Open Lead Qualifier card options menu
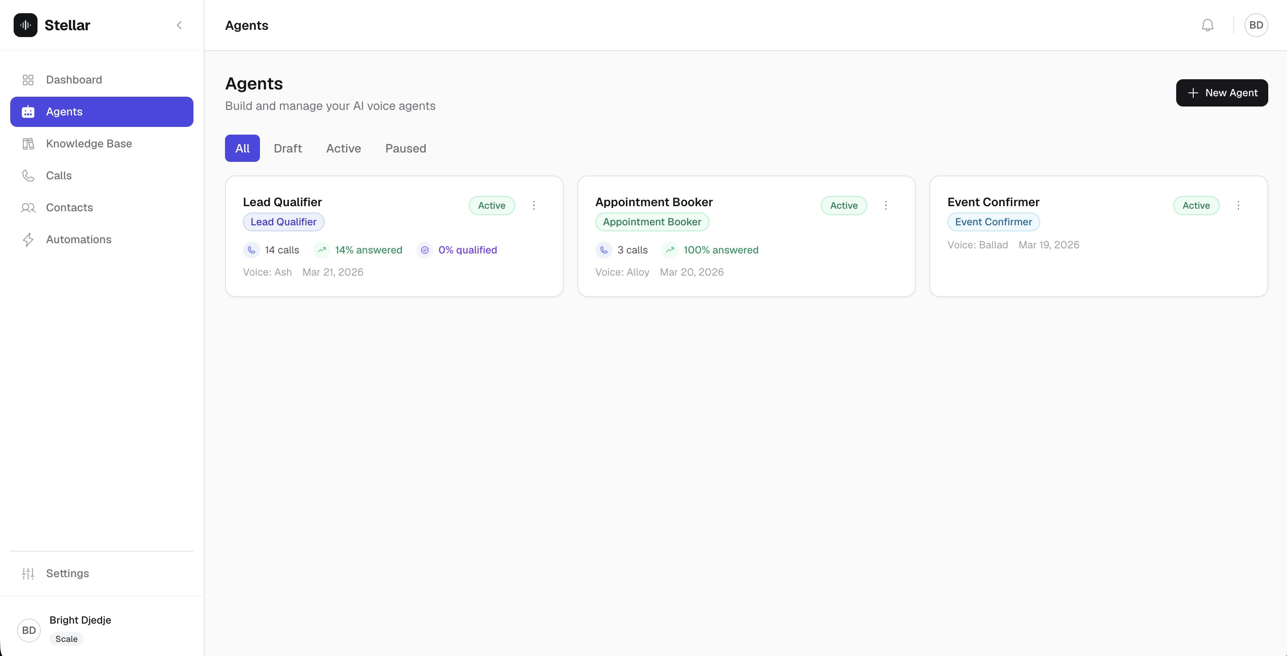This screenshot has width=1287, height=656. [534, 205]
